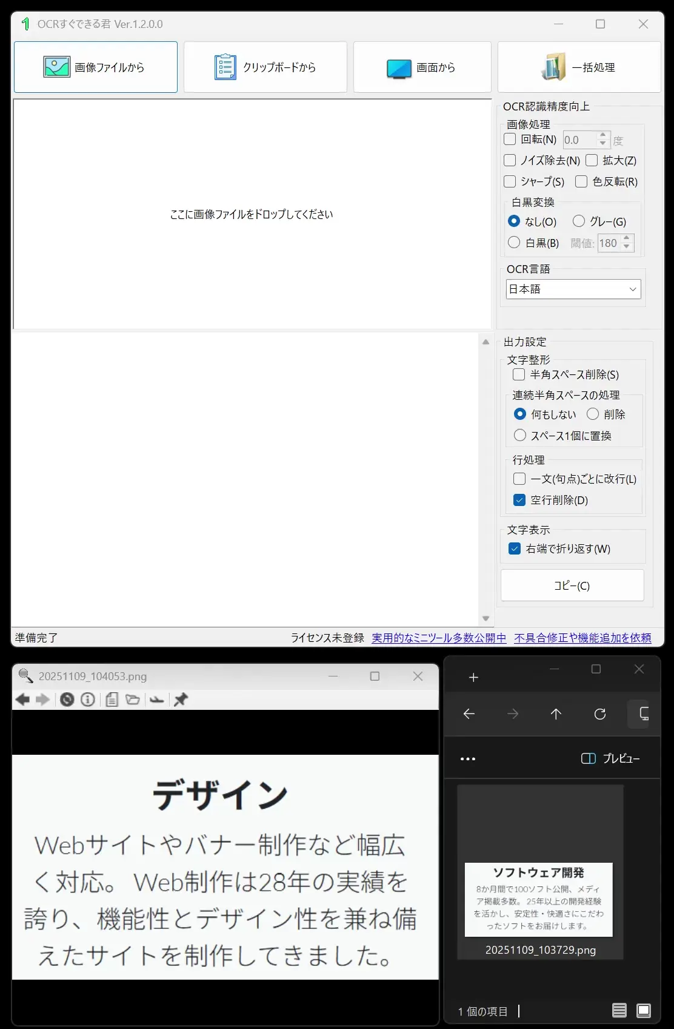Go to next image in image viewer
Screen dimensions: 674x1029
(43, 700)
